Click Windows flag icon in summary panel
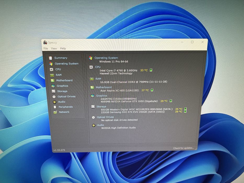Screen dimensions: 244x183 (91, 58)
